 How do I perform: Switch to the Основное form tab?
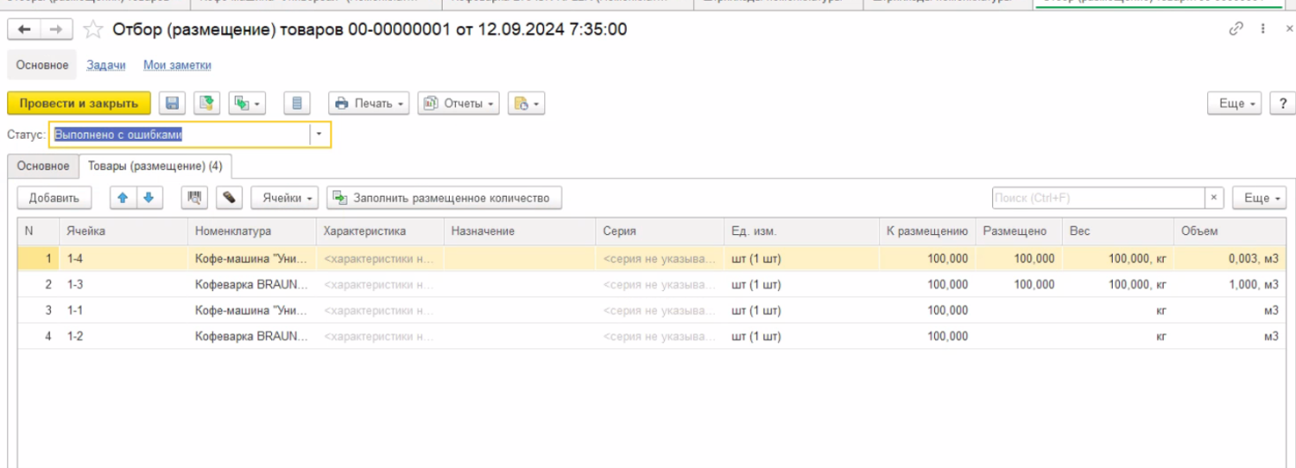43,166
